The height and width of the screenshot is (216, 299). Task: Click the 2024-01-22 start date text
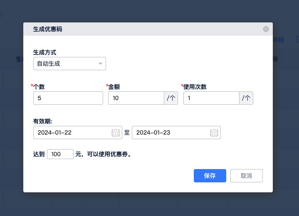click(x=54, y=133)
